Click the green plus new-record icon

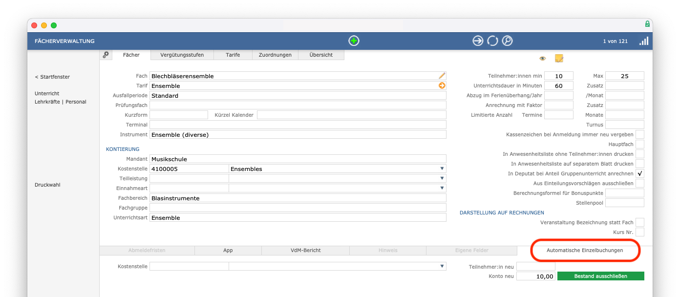354,41
